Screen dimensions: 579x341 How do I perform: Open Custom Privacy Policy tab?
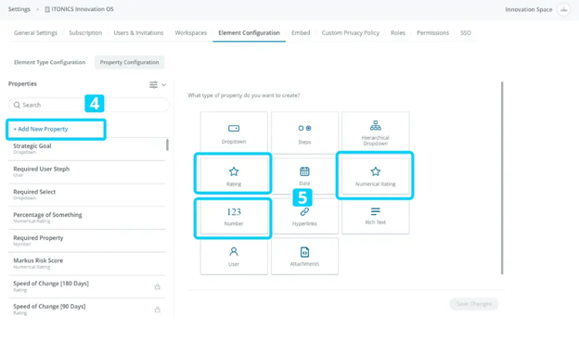[x=351, y=32]
